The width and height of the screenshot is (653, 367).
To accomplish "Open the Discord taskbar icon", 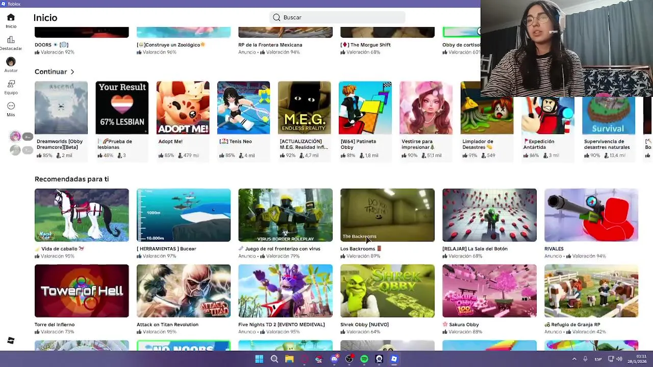I will (334, 359).
